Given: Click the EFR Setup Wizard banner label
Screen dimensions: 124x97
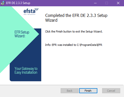Looking at the screenshot, I should pos(22,34).
